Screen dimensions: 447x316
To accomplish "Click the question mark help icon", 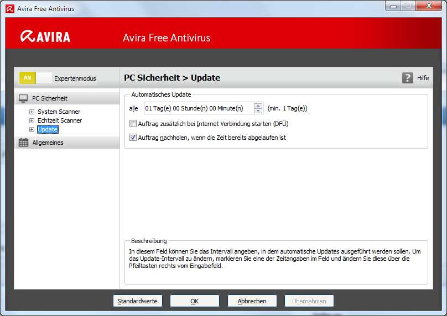I will pyautogui.click(x=407, y=78).
